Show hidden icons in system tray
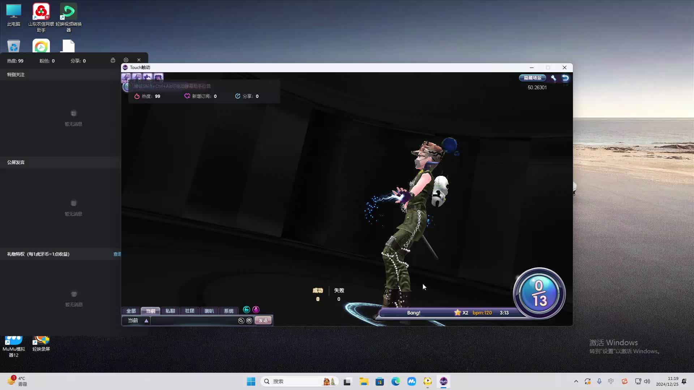This screenshot has height=390, width=694. pyautogui.click(x=576, y=381)
